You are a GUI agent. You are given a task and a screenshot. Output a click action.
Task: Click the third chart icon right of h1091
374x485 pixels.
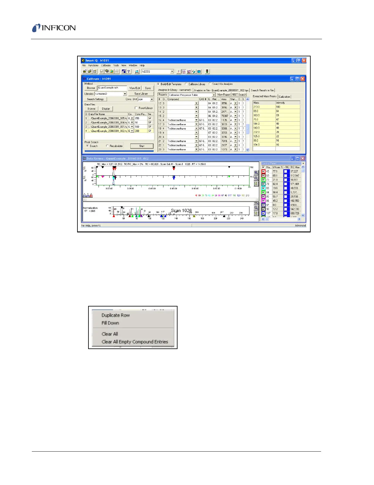(x=189, y=71)
